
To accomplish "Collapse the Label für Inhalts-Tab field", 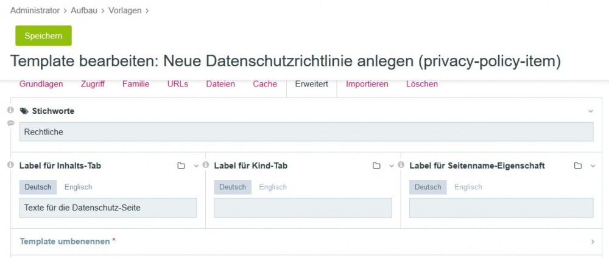I will point(195,166).
